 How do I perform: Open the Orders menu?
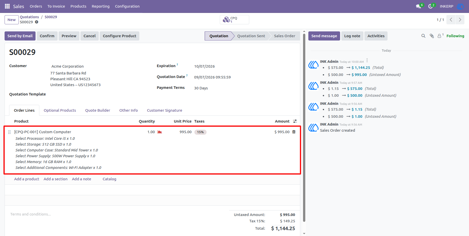36,6
